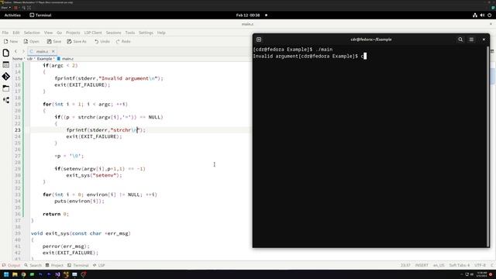Open the Sessions menu
The height and width of the screenshot is (279, 496).
[114, 33]
